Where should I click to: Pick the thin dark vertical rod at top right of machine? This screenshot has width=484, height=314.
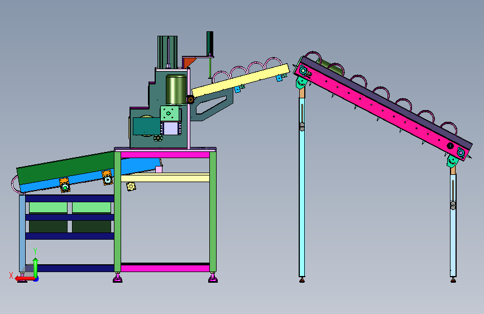(210, 44)
